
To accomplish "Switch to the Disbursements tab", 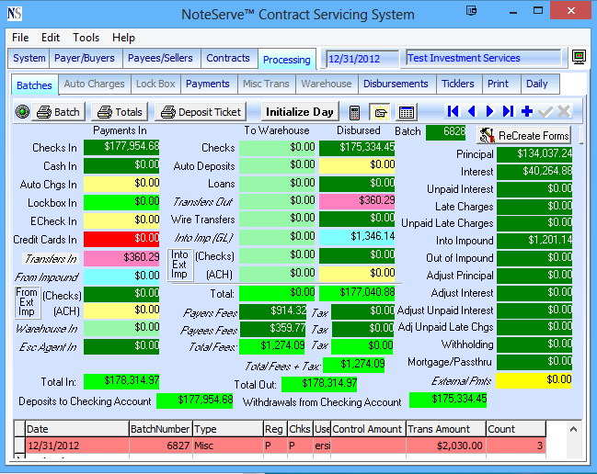I will click(x=396, y=84).
